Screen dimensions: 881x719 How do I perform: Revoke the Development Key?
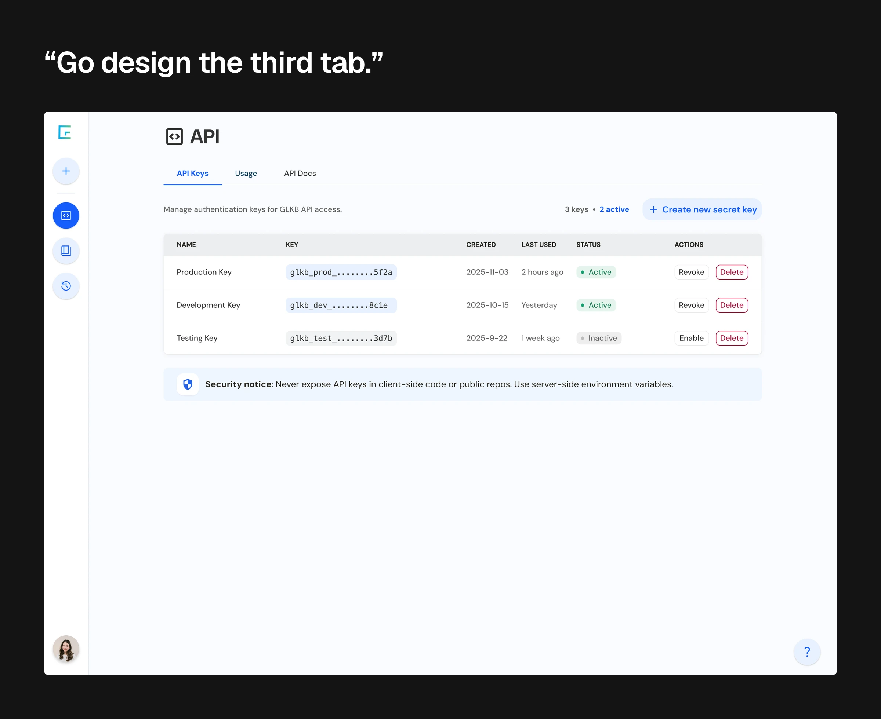click(x=692, y=305)
